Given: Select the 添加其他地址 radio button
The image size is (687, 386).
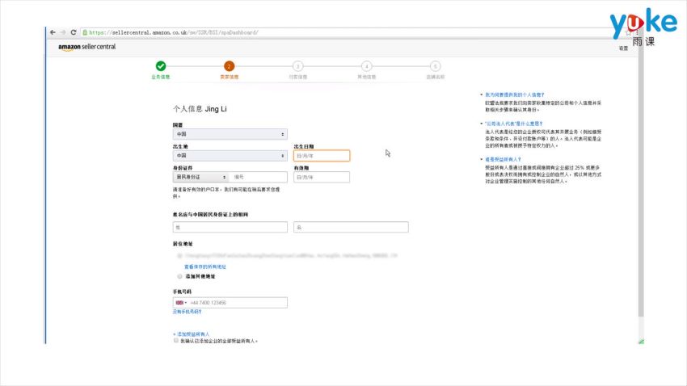Looking at the screenshot, I should (x=179, y=276).
